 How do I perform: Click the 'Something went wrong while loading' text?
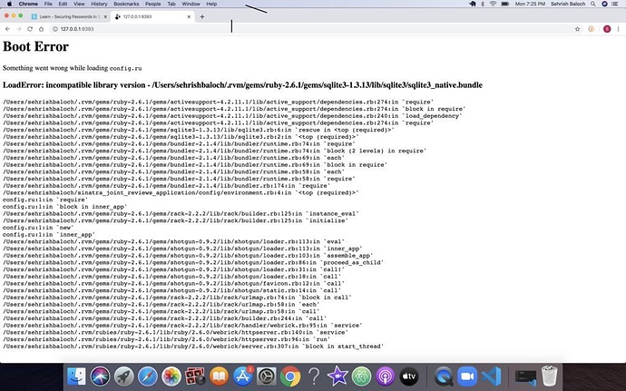[55, 68]
